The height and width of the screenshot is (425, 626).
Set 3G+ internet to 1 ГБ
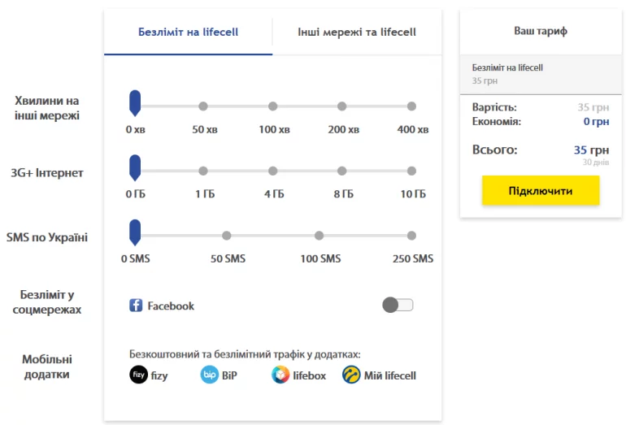click(x=203, y=171)
